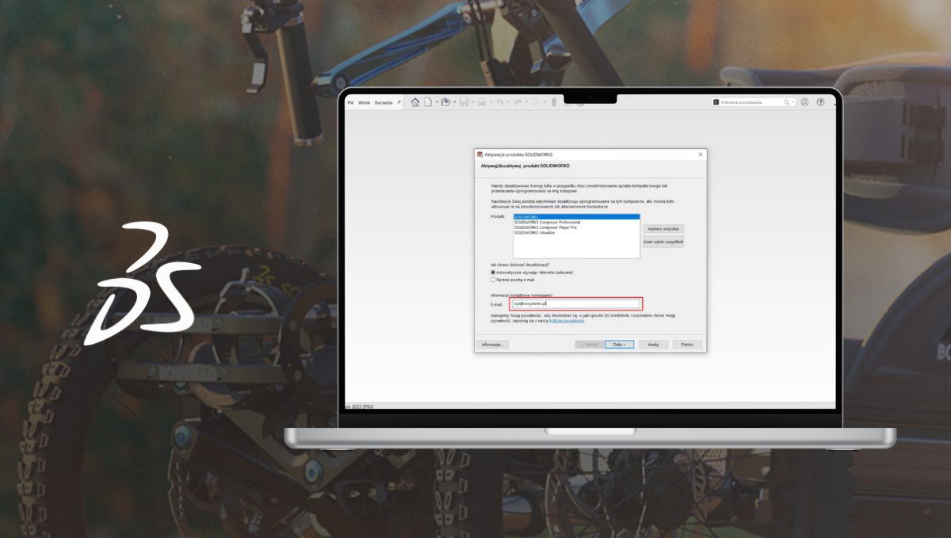Open the Widok menu
Screen dimensions: 951x538
(365, 102)
